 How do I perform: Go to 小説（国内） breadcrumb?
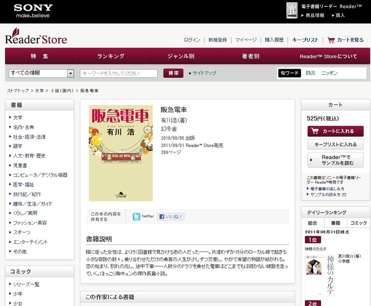(x=62, y=91)
